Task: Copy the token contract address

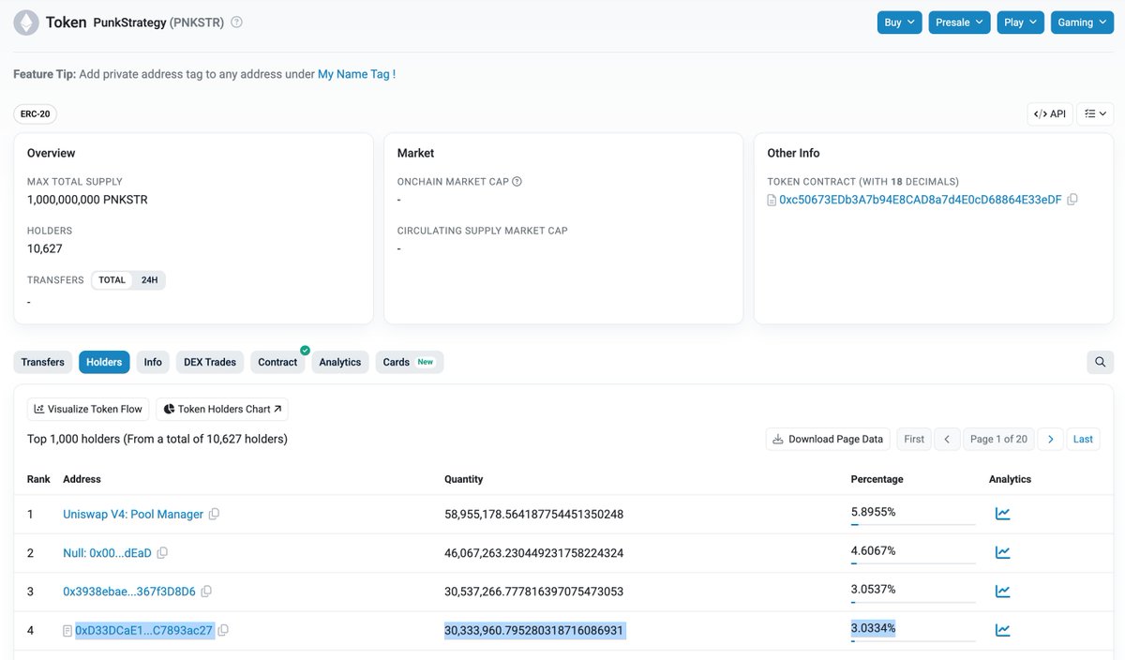Action: tap(1072, 200)
